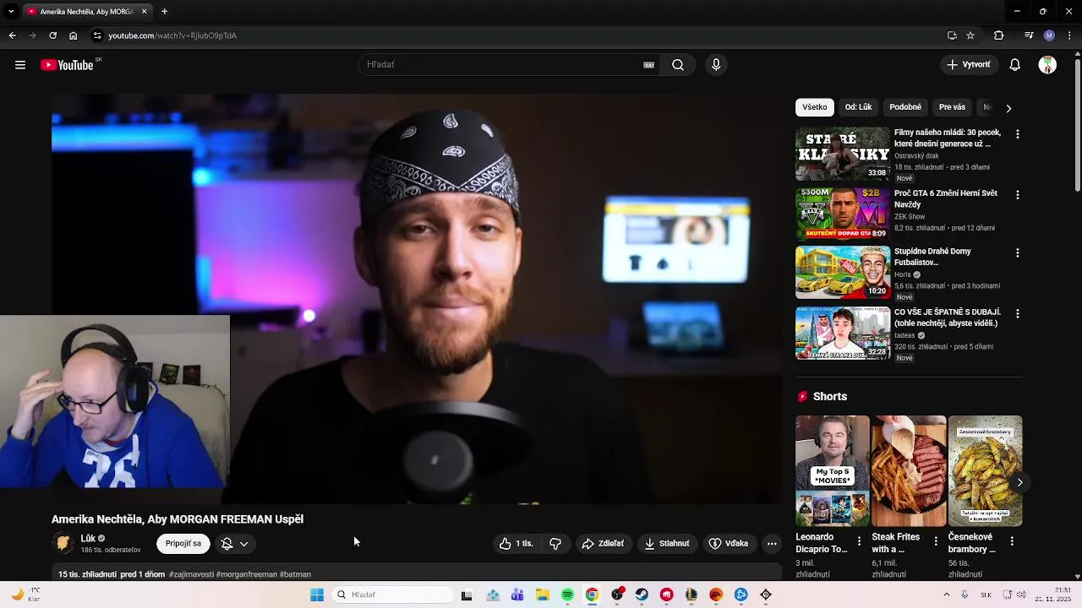Image resolution: width=1082 pixels, height=608 pixels.
Task: View site information icon in address bar
Action: pyautogui.click(x=97, y=35)
